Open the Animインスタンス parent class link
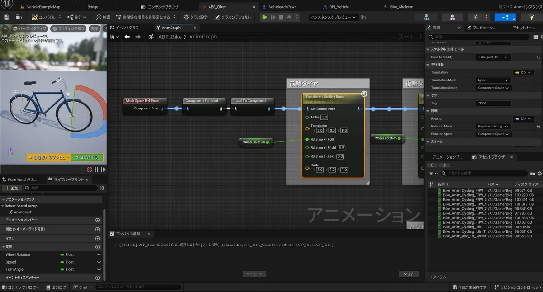The width and height of the screenshot is (543, 292). 528,7
